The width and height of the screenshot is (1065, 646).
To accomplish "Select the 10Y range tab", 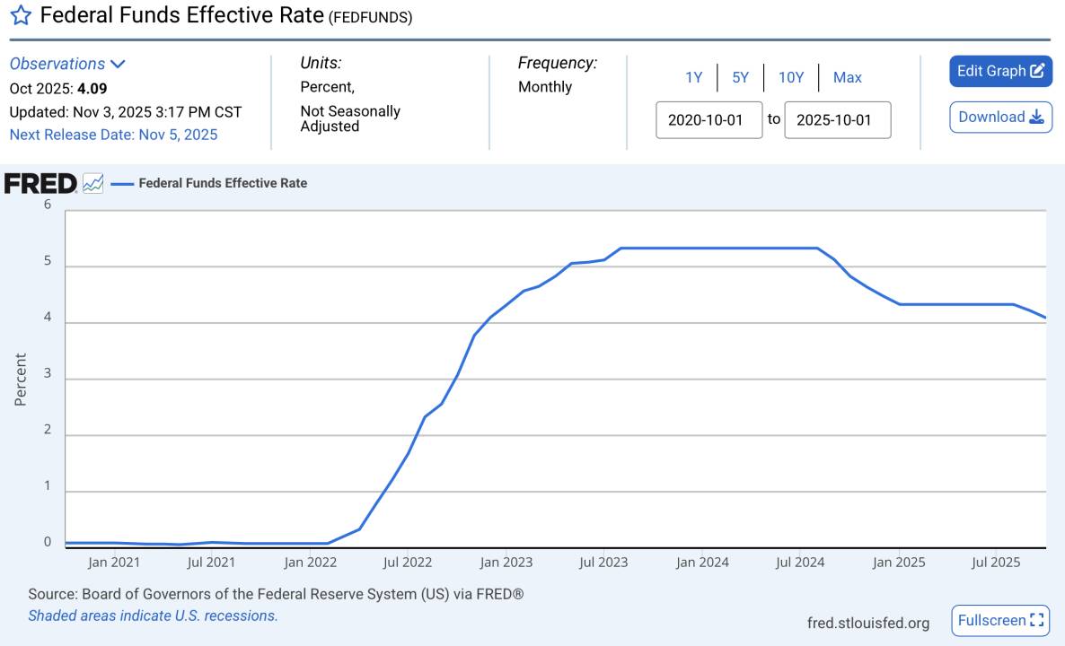I will point(792,77).
